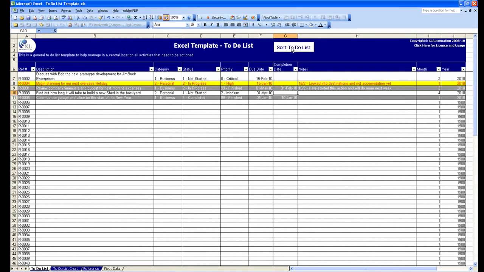The image size is (484, 272).
Task: Sort ascending with the A-Z icon
Action: click(x=145, y=17)
